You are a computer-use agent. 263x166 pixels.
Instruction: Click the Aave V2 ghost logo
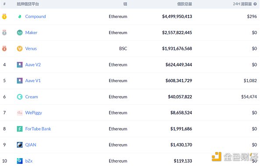20,65
